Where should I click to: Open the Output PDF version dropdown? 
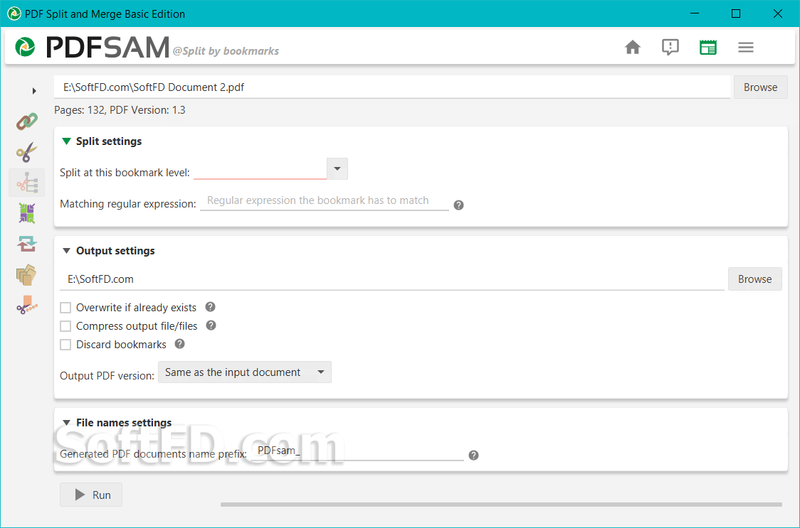tap(245, 372)
